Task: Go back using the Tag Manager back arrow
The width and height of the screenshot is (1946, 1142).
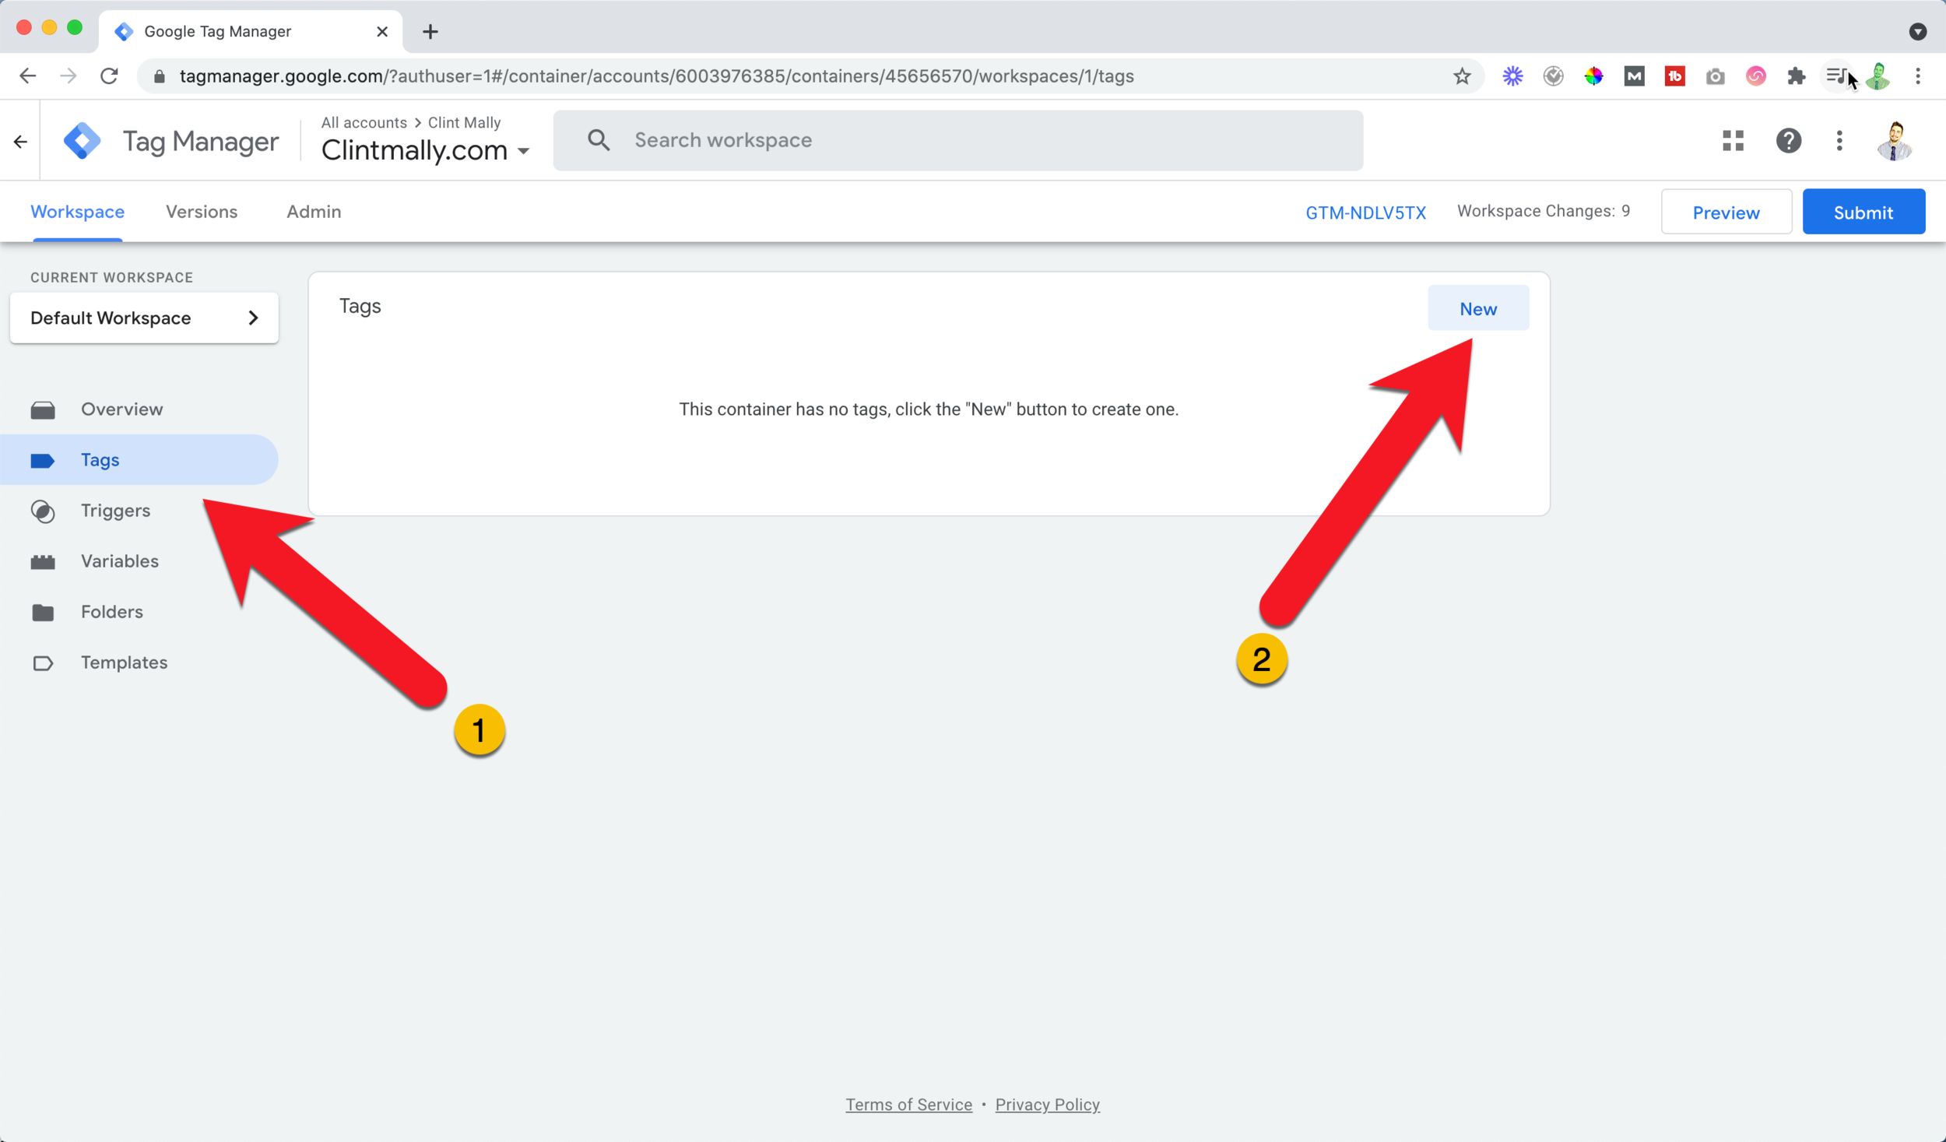Action: pyautogui.click(x=21, y=142)
